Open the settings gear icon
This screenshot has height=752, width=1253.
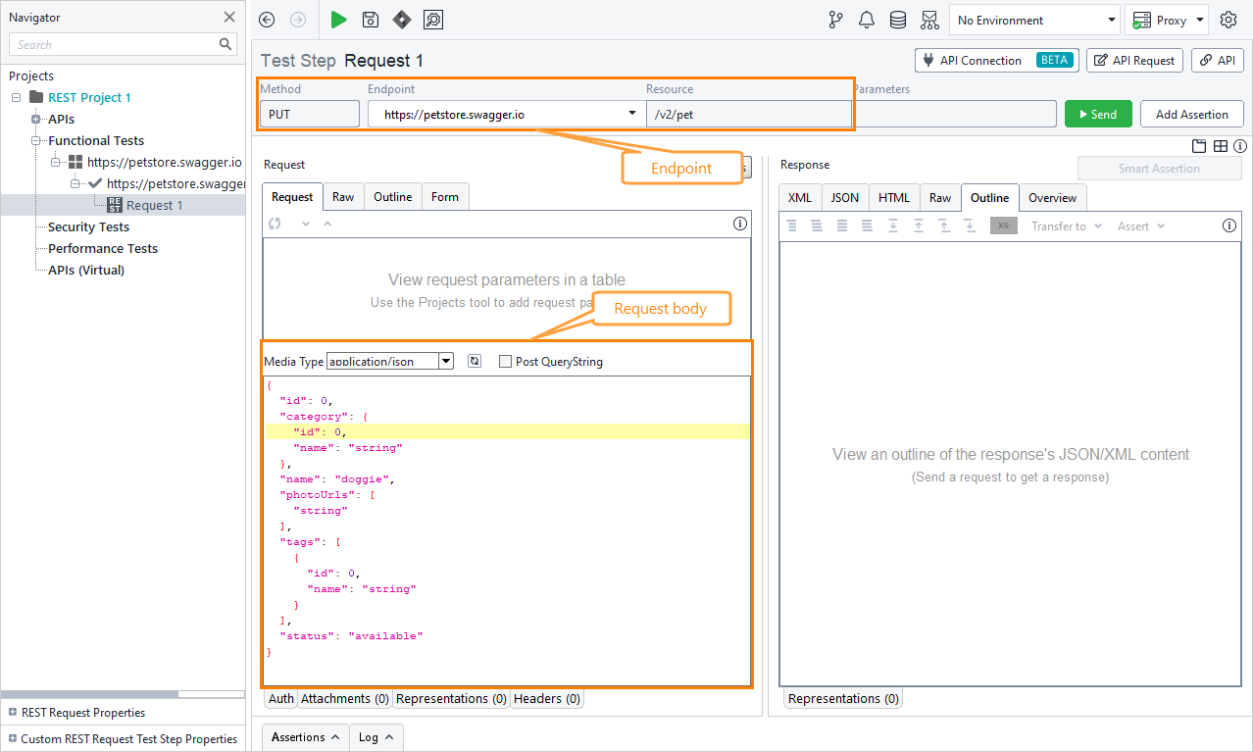1228,20
